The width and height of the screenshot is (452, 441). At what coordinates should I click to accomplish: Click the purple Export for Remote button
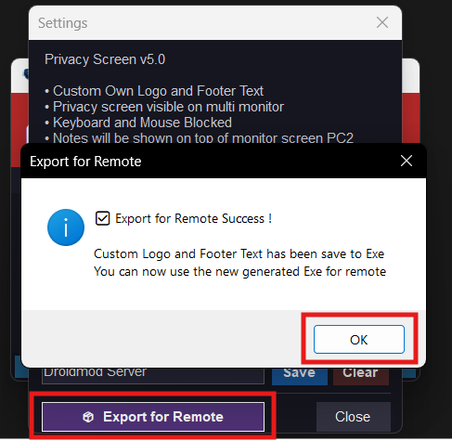(153, 417)
